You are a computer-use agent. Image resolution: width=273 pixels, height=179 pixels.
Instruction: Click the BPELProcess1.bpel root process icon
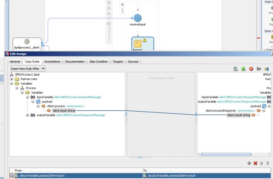[x=12, y=74]
